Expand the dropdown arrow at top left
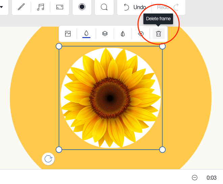The image size is (223, 184). (1, 7)
